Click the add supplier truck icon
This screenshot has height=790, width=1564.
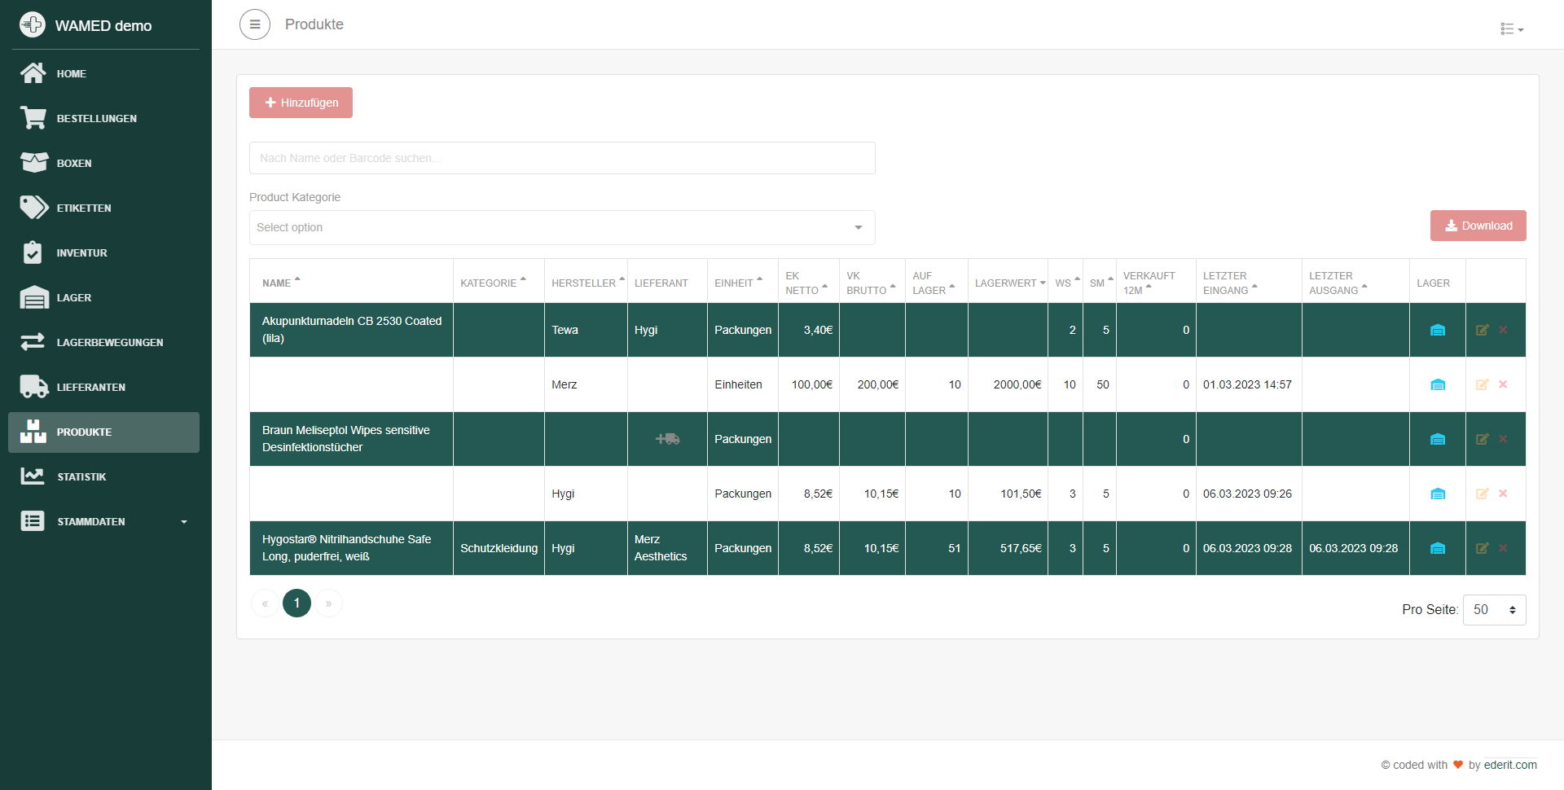coord(667,439)
